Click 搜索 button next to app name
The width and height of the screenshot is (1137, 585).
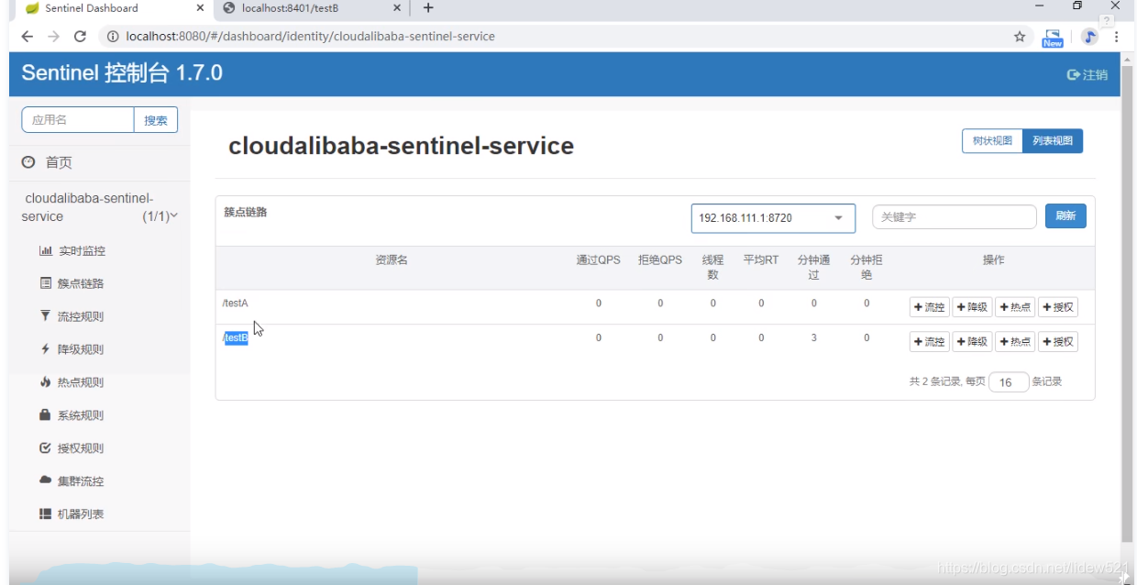156,120
